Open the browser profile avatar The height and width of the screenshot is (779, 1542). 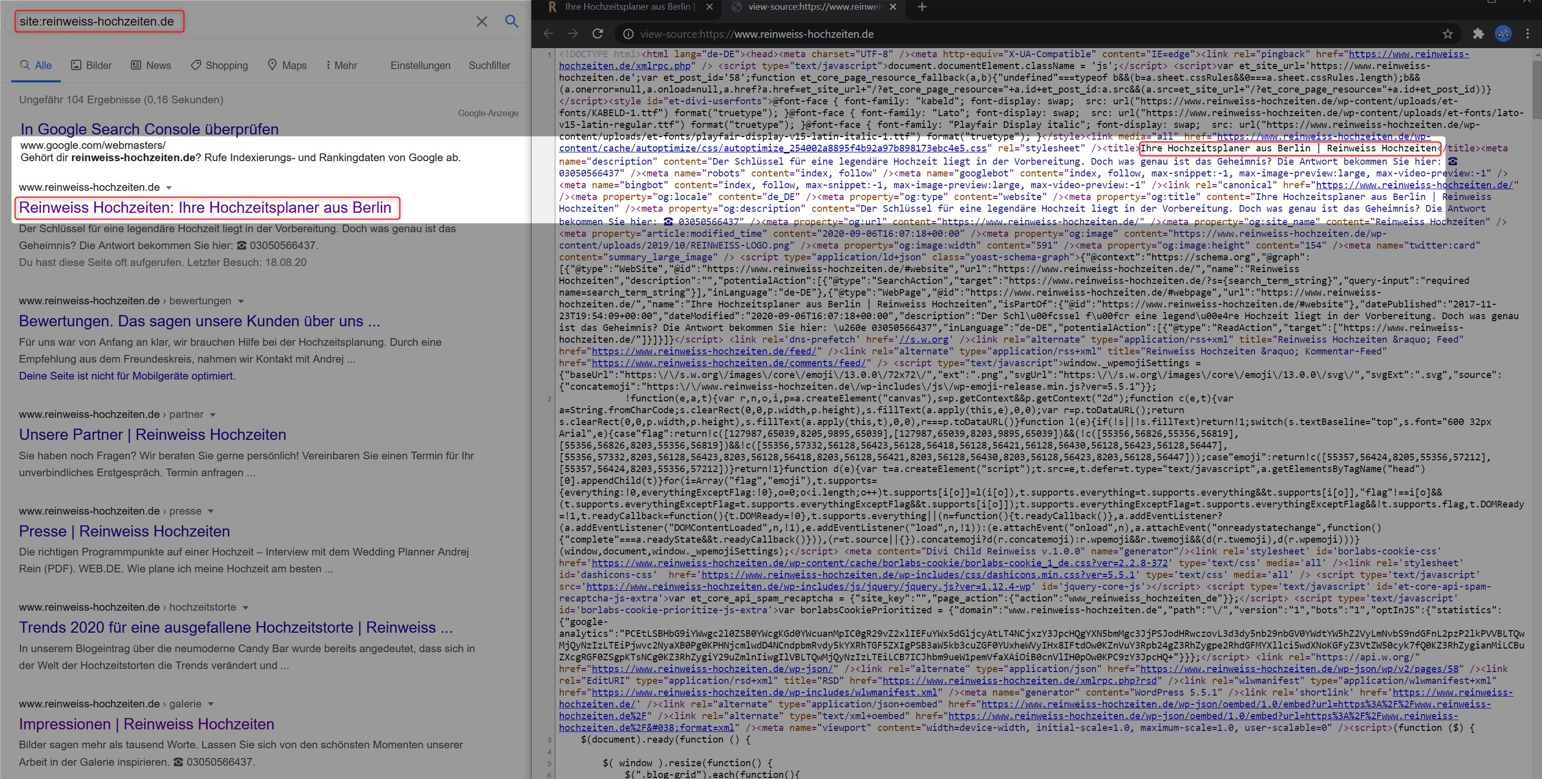point(1503,34)
